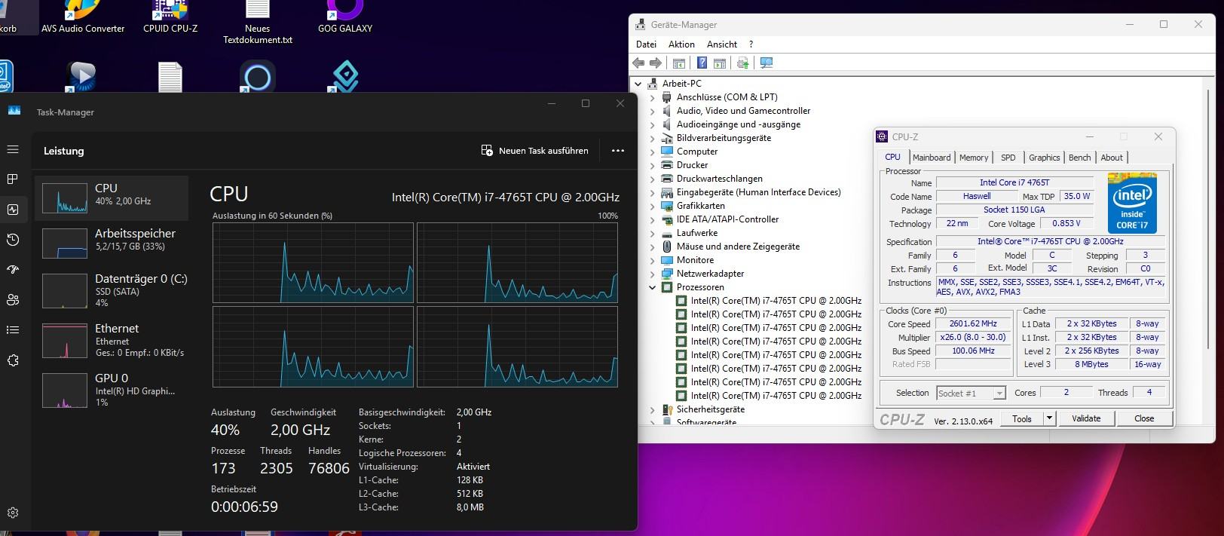Switch to the SPD tab in CPU-Z
The height and width of the screenshot is (536, 1224).
[x=1008, y=158]
